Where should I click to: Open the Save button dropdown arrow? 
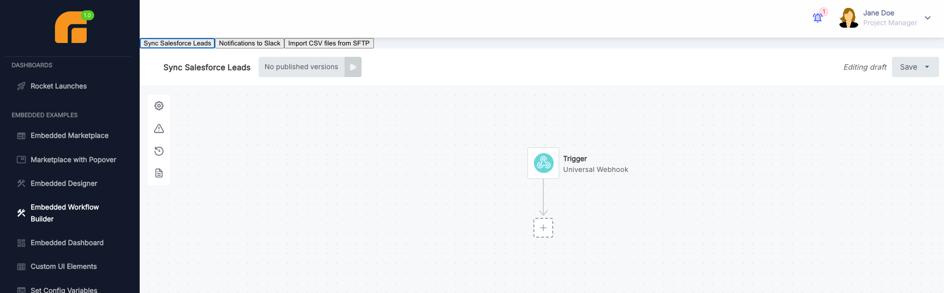click(927, 67)
